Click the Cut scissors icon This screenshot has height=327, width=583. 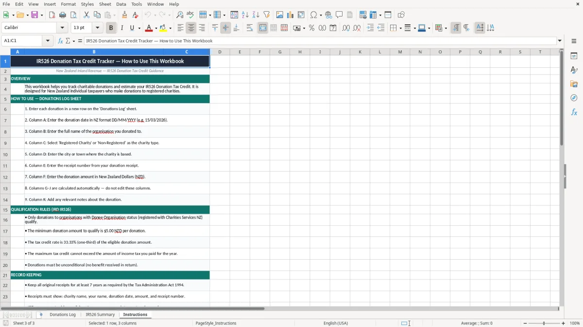86,15
